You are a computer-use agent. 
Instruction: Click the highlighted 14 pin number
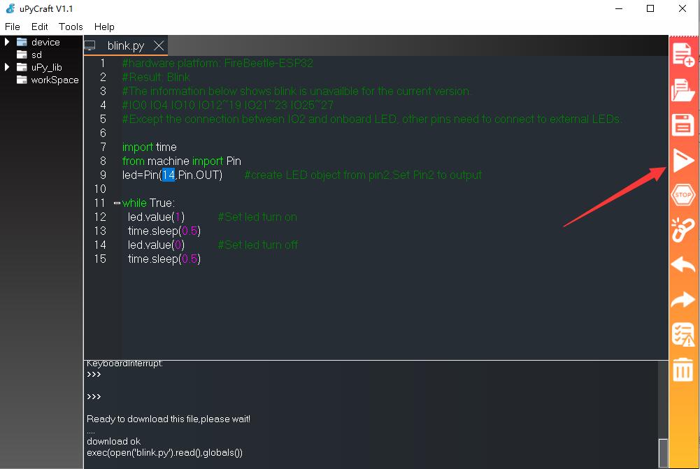(169, 175)
